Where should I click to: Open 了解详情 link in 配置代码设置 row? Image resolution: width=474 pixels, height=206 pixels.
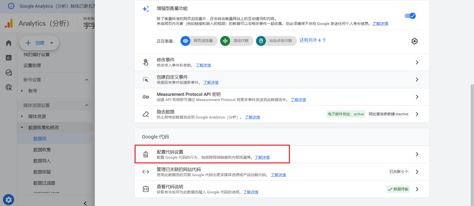(x=262, y=158)
